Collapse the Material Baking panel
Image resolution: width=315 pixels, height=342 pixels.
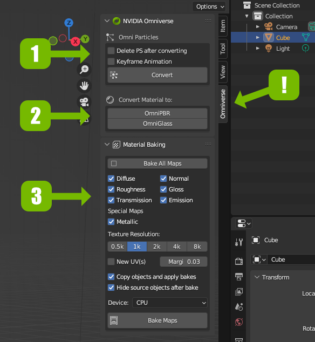107,145
